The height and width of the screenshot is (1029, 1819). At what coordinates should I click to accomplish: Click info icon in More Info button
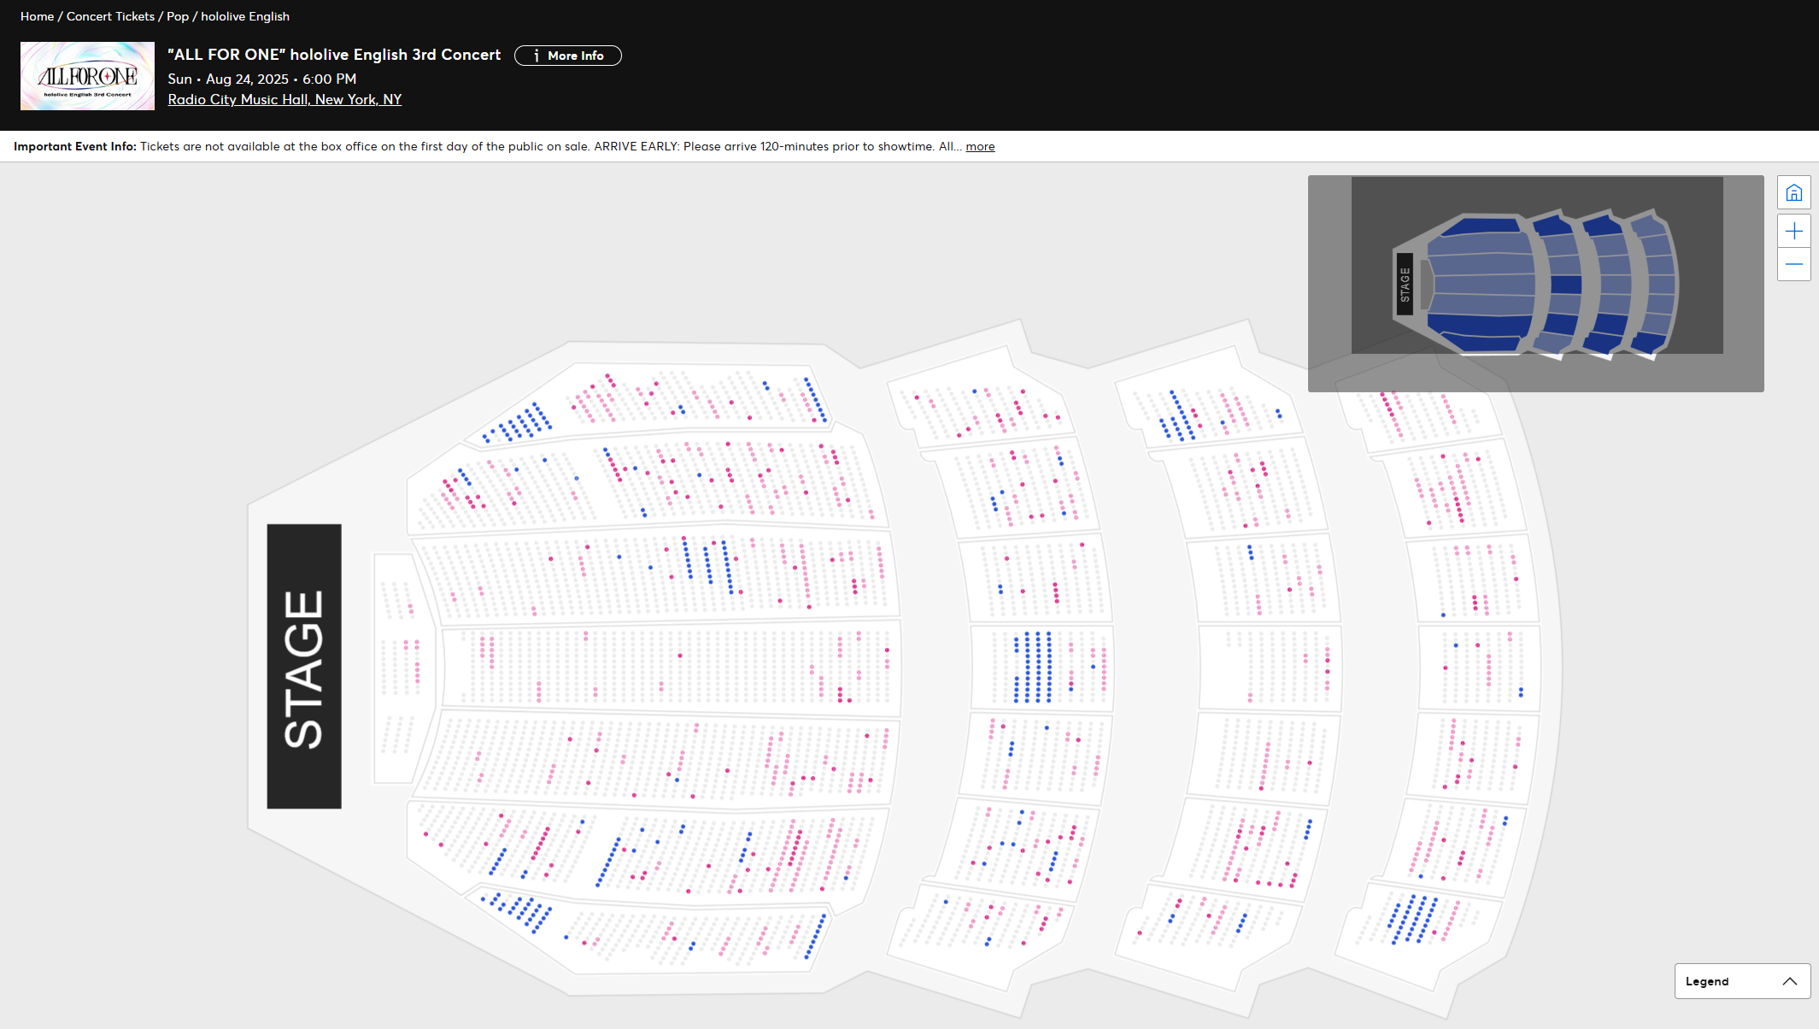coord(537,56)
